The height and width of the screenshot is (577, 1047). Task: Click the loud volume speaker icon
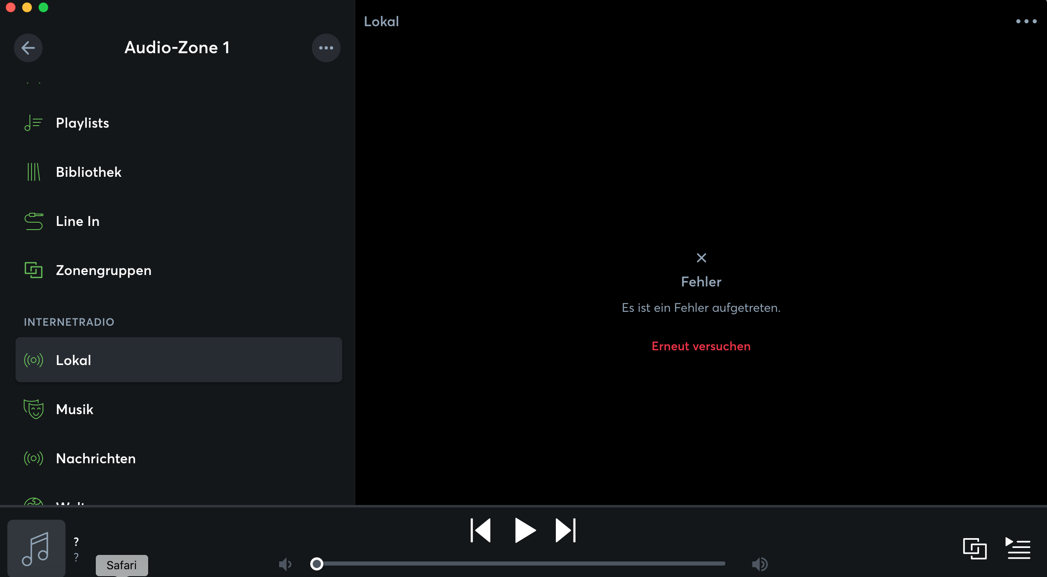pos(760,564)
